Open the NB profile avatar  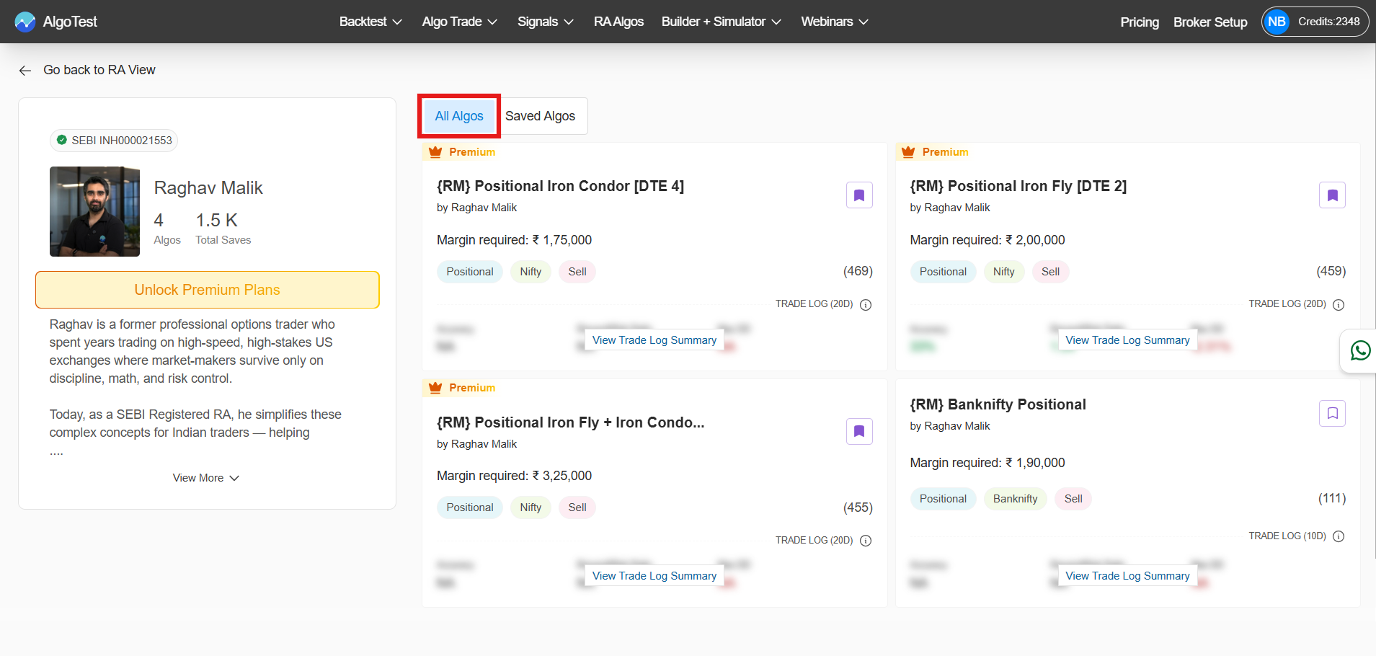click(1277, 22)
